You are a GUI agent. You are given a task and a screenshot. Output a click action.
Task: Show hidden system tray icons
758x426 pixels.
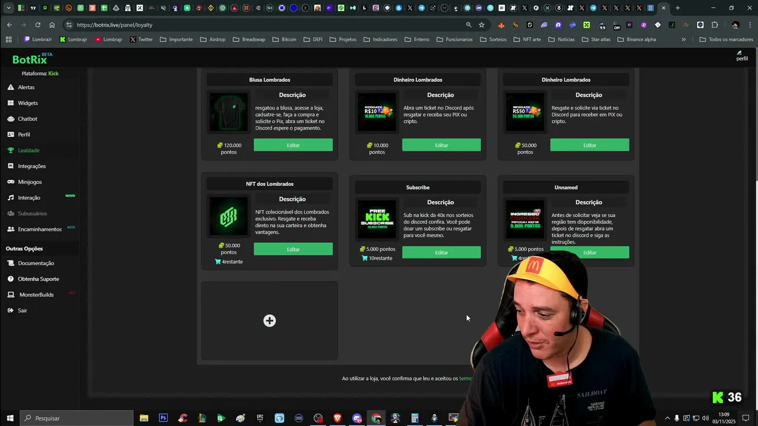tap(667, 418)
